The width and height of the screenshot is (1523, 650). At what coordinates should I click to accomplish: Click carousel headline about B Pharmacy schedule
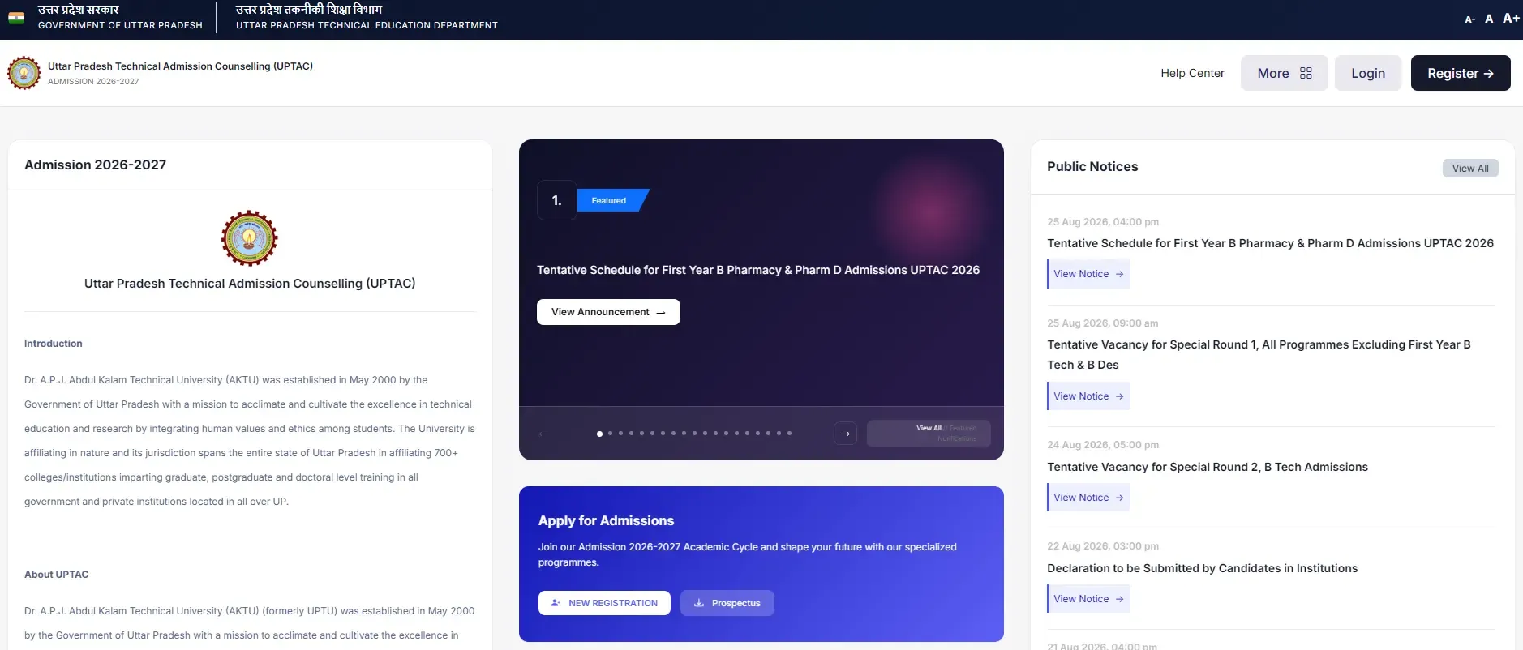(x=758, y=270)
